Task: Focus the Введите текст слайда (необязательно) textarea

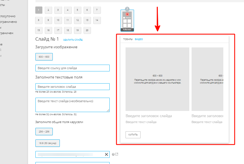Action: click(73, 105)
